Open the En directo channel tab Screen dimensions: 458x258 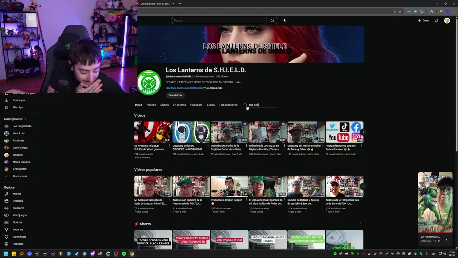pyautogui.click(x=180, y=105)
